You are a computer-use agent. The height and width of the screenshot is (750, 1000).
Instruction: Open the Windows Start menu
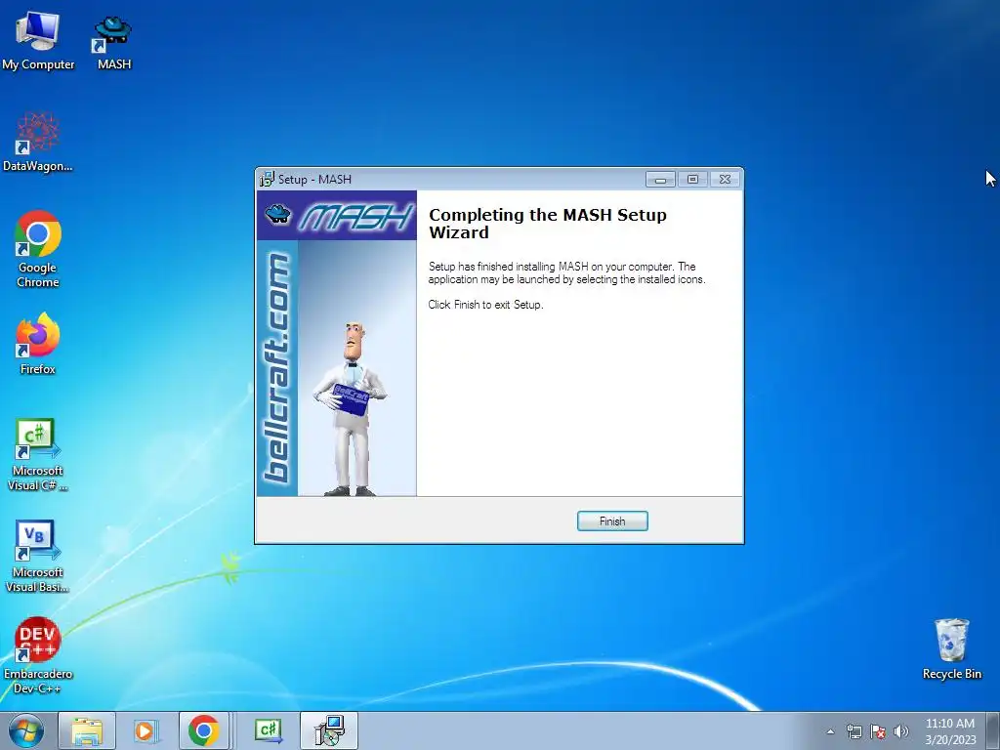26,730
